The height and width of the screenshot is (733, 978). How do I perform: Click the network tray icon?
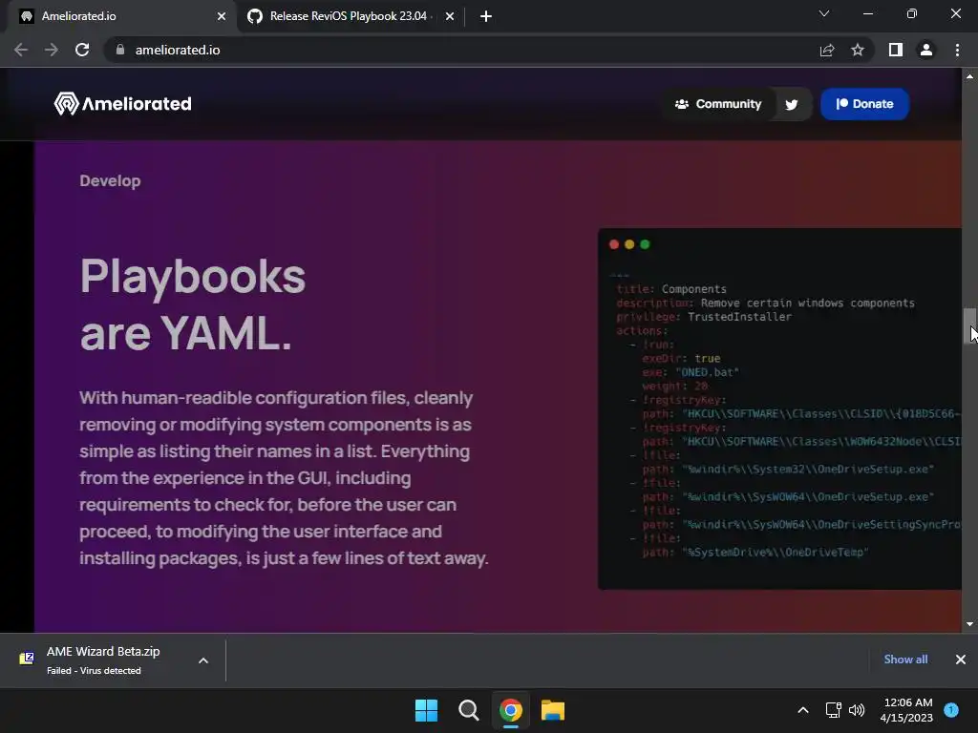(833, 710)
